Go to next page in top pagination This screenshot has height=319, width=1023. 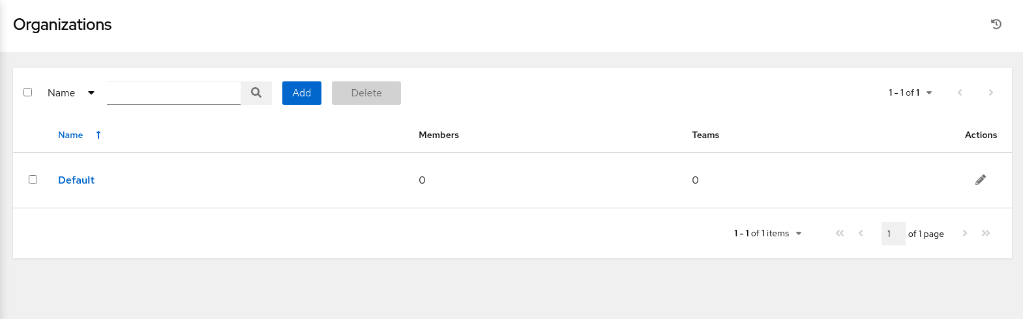991,92
